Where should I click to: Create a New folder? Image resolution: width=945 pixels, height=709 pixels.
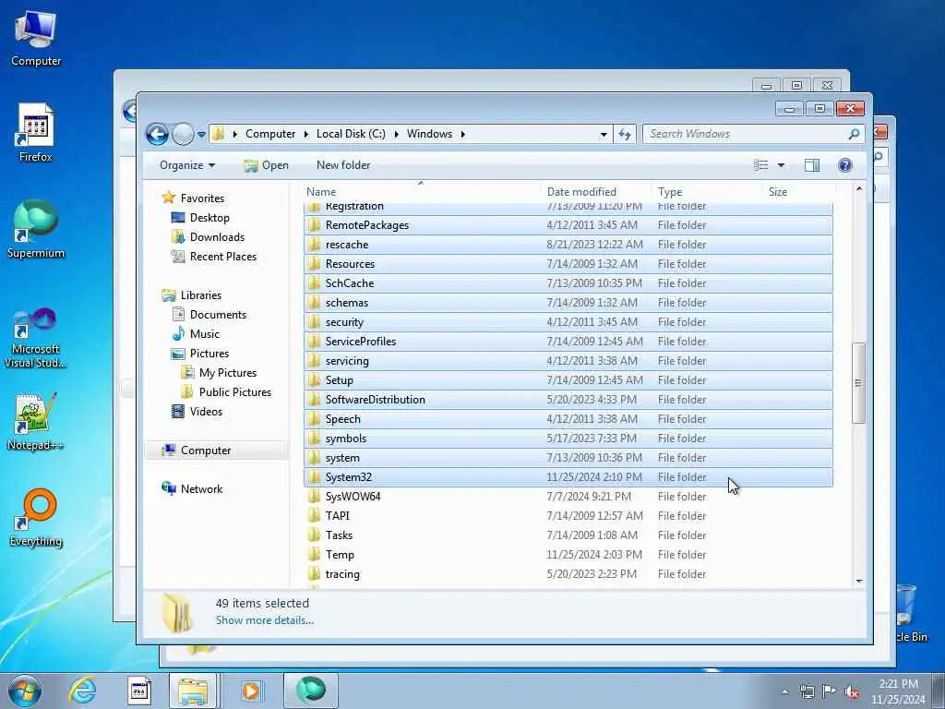click(x=343, y=165)
